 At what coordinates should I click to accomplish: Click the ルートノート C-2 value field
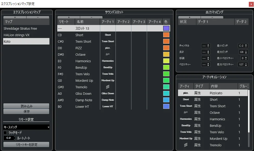(x=9, y=138)
